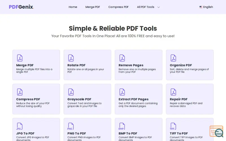Screen dimensions: 226x141
Task: Open Merge PDF from the top navigation
Action: (x=93, y=7)
